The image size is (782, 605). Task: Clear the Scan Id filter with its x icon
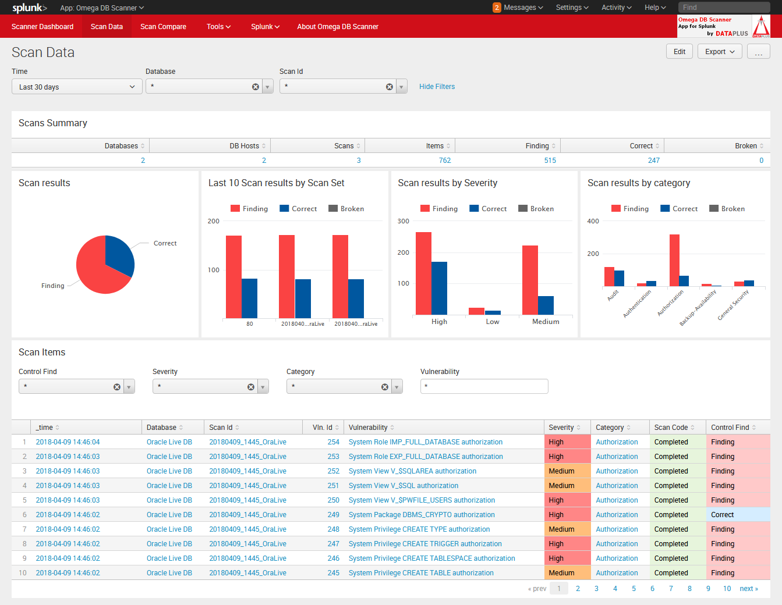point(389,86)
